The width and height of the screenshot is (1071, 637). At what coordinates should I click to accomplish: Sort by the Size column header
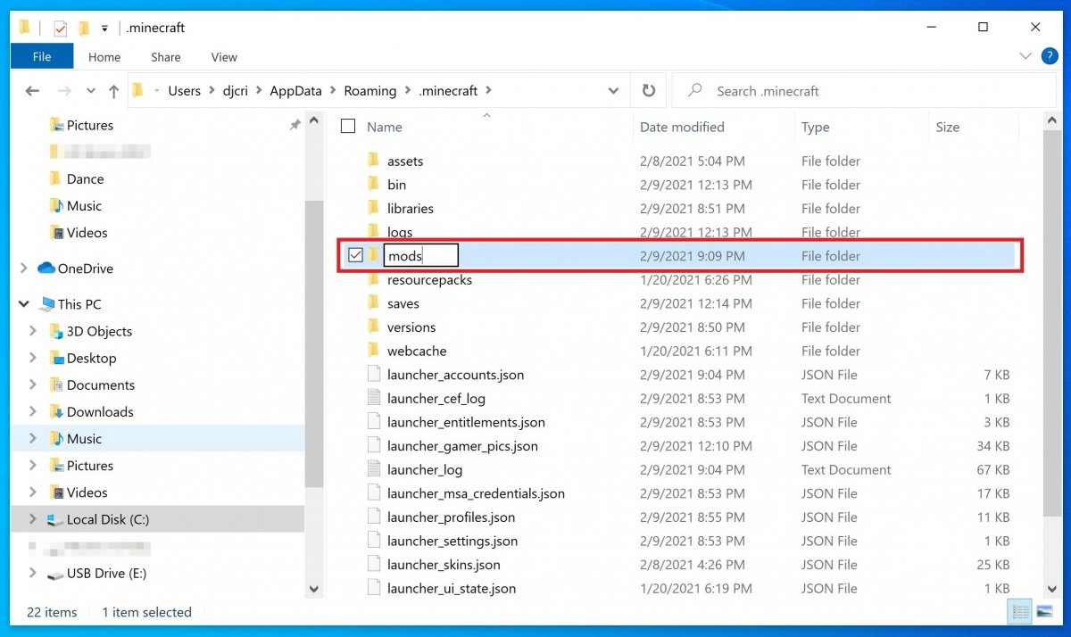[948, 127]
